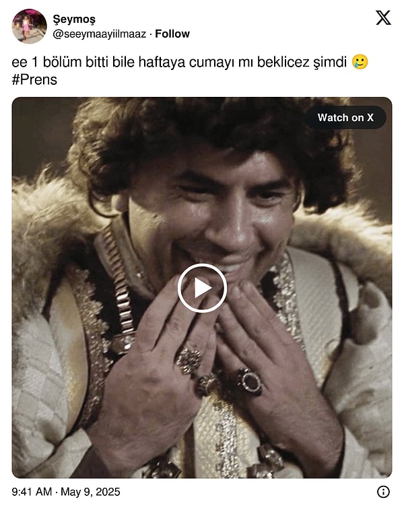Click the Watch on X button
Image resolution: width=404 pixels, height=512 pixels.
[x=345, y=118]
